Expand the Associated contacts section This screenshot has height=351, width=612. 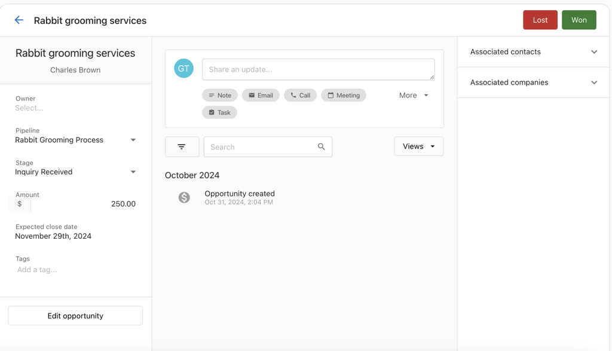pos(594,52)
